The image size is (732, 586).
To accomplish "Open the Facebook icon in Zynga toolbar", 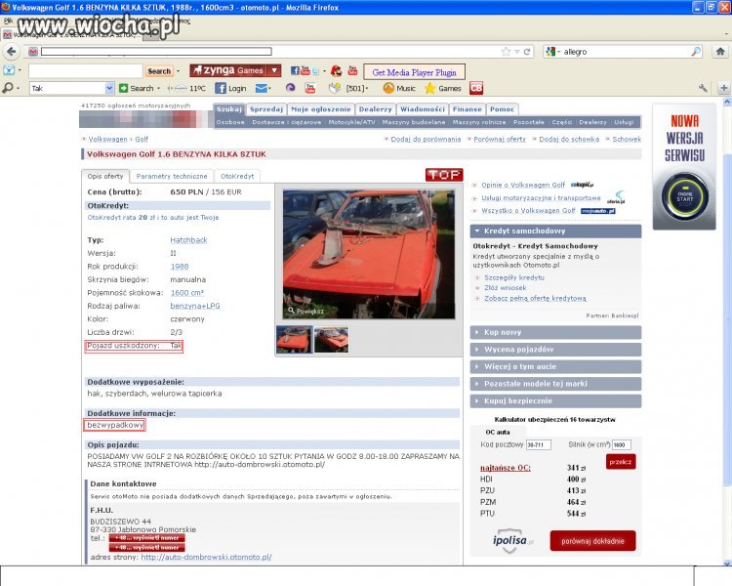I will [x=295, y=70].
